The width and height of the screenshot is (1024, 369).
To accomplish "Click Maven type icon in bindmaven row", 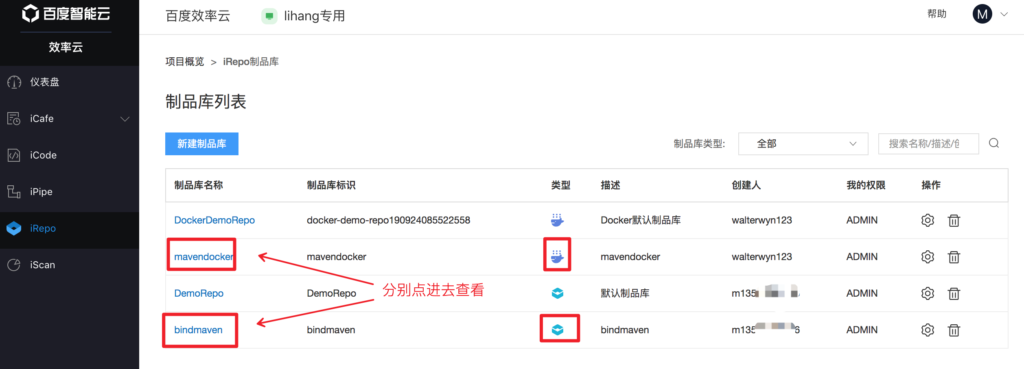I will [557, 330].
